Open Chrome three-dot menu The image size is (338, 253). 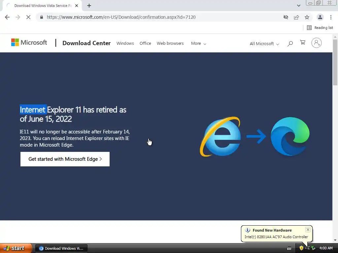(331, 17)
